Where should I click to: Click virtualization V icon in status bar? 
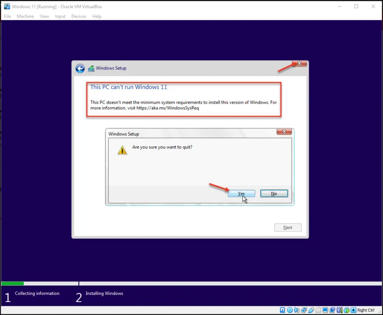pyautogui.click(x=339, y=310)
